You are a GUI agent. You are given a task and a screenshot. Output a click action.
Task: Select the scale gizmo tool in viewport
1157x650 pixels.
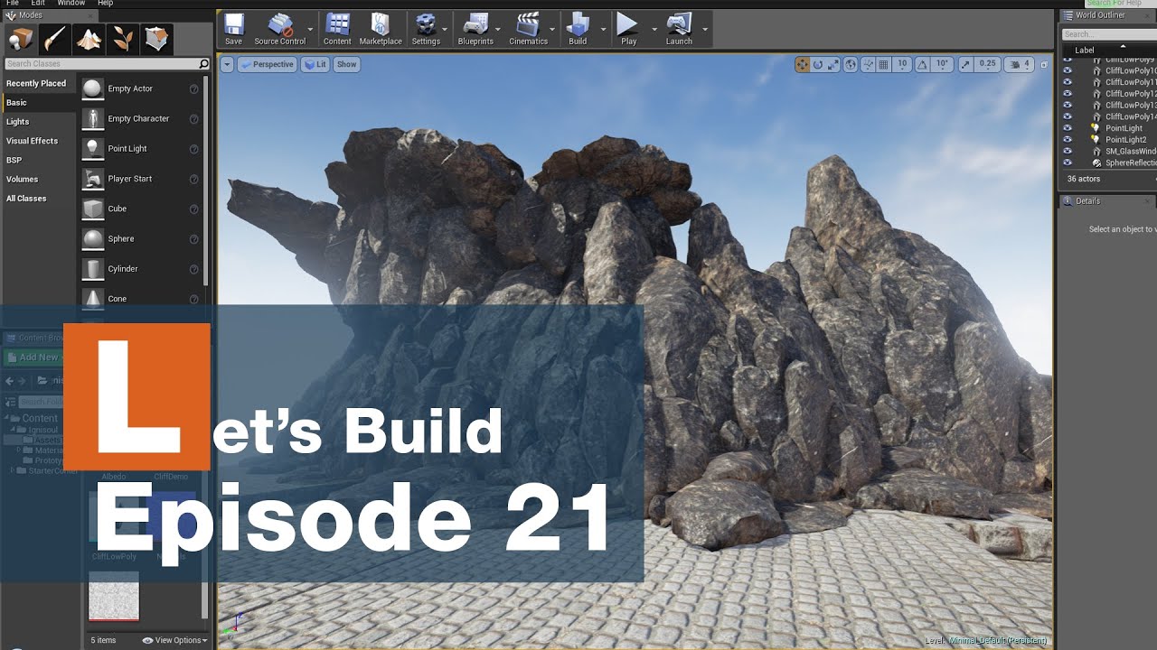(x=833, y=64)
